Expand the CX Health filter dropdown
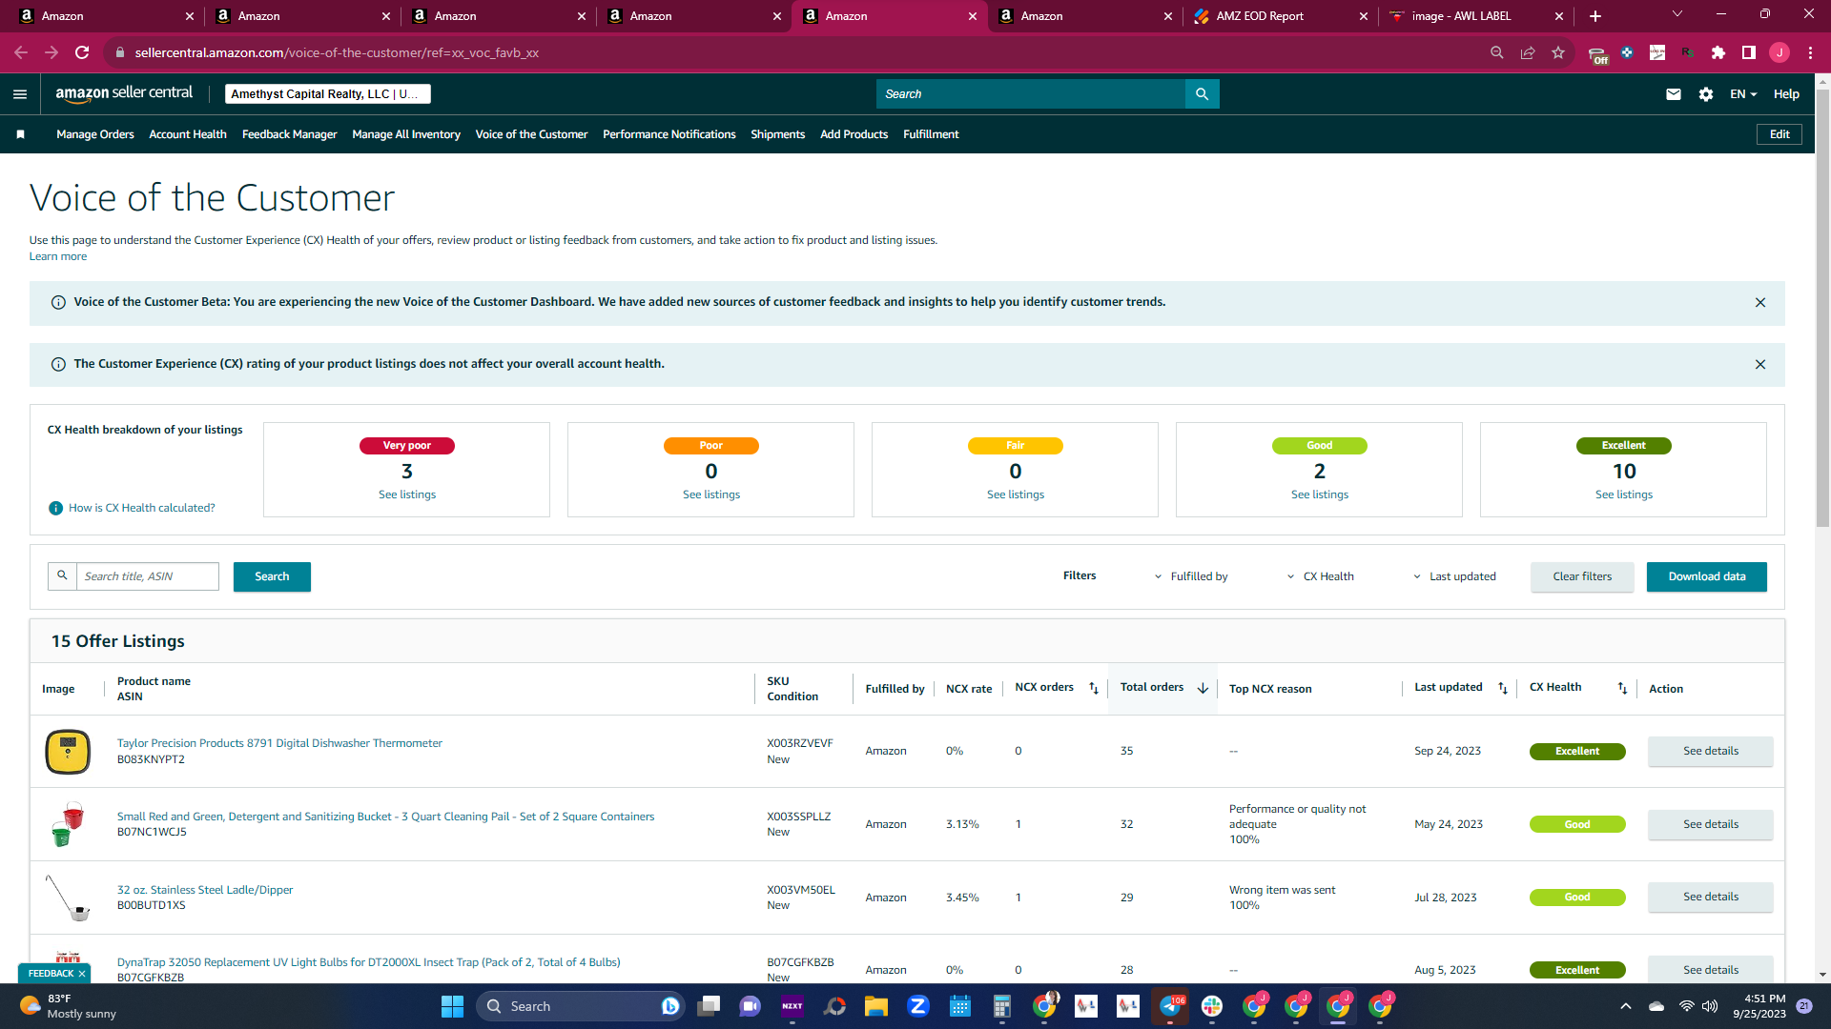The width and height of the screenshot is (1831, 1029). (x=1321, y=577)
